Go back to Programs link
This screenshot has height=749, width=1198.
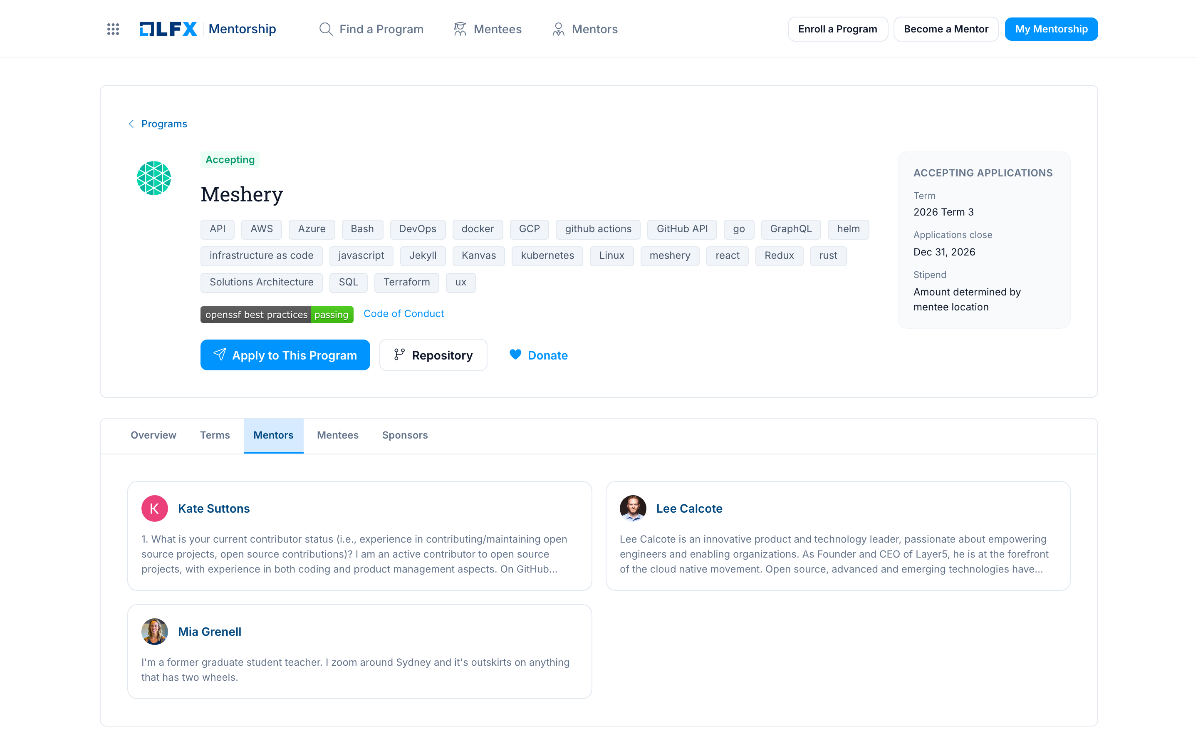(x=164, y=124)
